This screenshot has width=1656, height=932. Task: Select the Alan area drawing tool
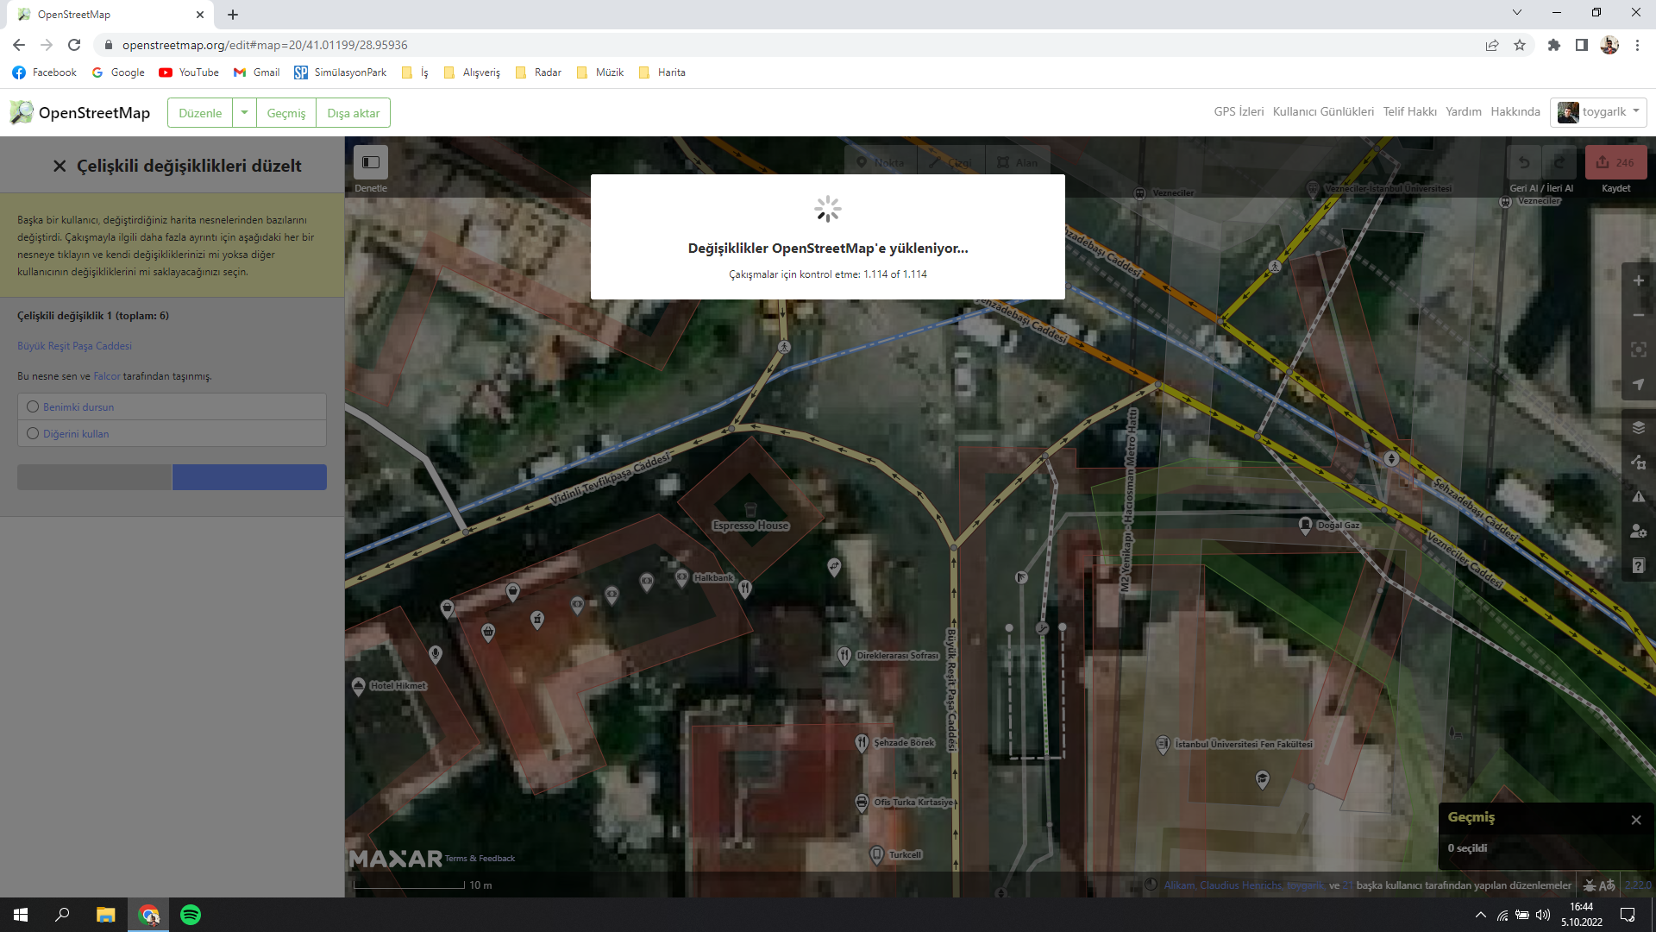point(1018,161)
